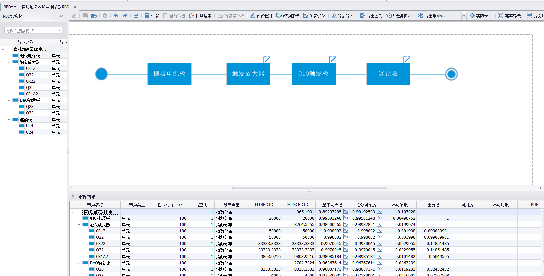Screen dimensions: 544x276
Task: Select CR1A2 in structure tree
Action: click(x=32, y=94)
